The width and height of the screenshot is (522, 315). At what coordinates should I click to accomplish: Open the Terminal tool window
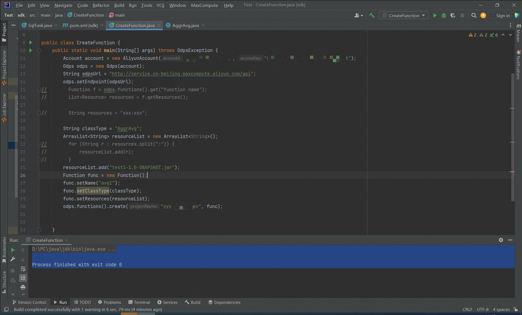[x=139, y=302]
